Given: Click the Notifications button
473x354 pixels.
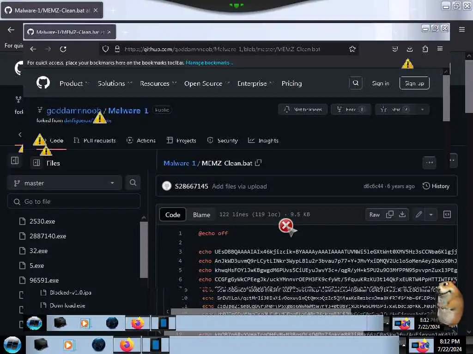Looking at the screenshot, I should [x=303, y=109].
